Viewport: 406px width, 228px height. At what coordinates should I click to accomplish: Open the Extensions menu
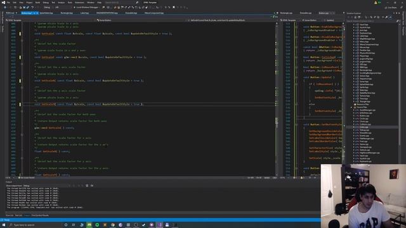click(79, 3)
